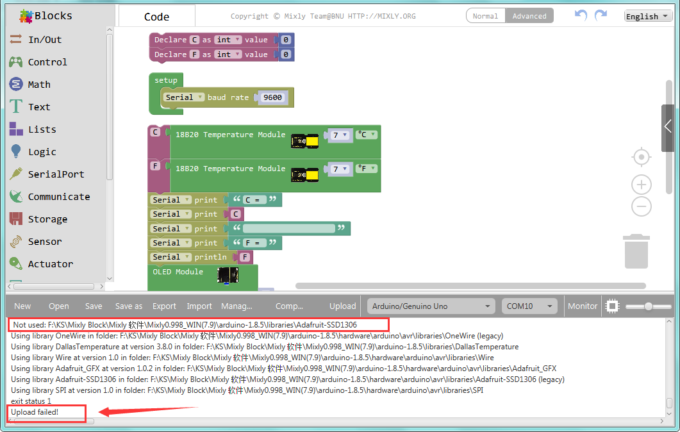Click the category list scroll down arrow
The width and height of the screenshot is (680, 432).
[x=110, y=279]
